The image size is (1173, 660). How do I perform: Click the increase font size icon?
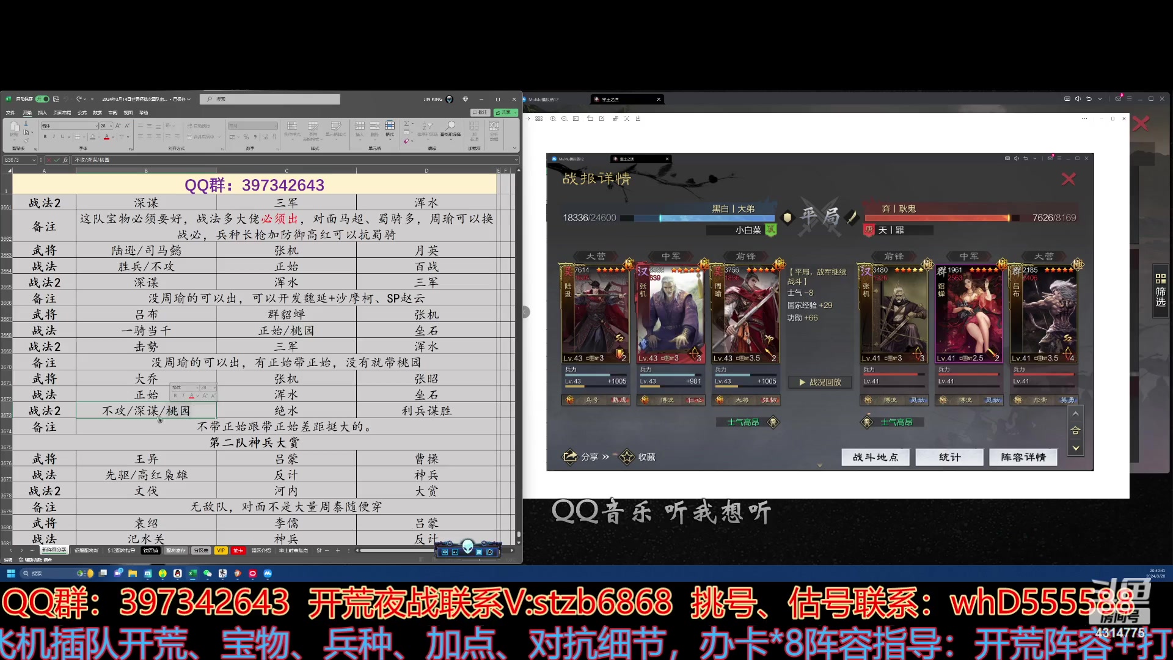118,126
